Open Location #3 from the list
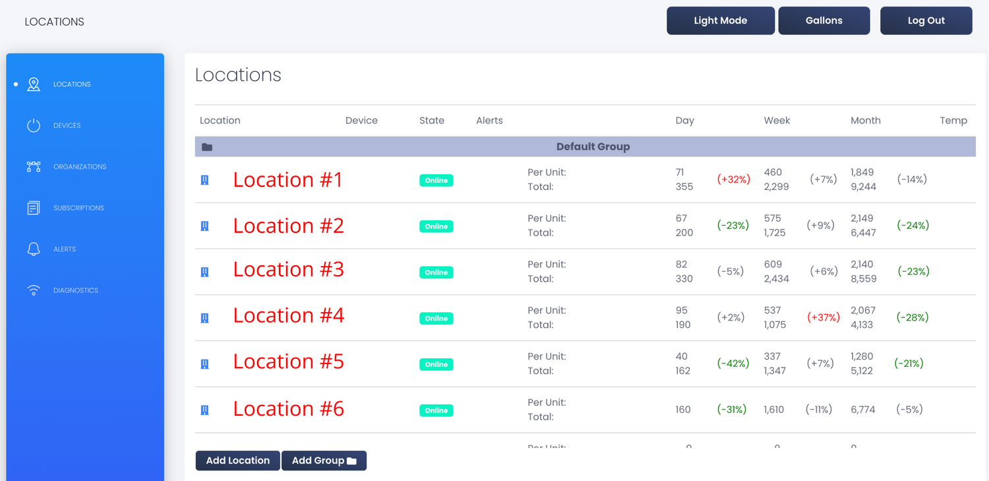This screenshot has height=481, width=989. point(288,270)
